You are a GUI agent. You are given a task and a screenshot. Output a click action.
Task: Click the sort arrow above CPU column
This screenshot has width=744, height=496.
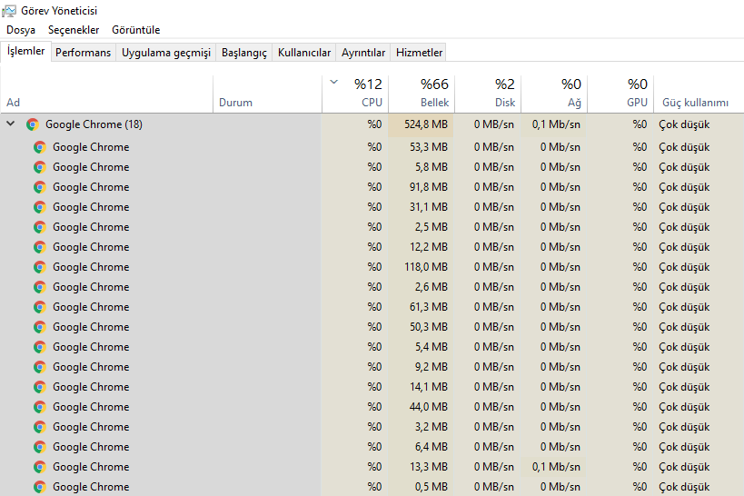coord(334,82)
